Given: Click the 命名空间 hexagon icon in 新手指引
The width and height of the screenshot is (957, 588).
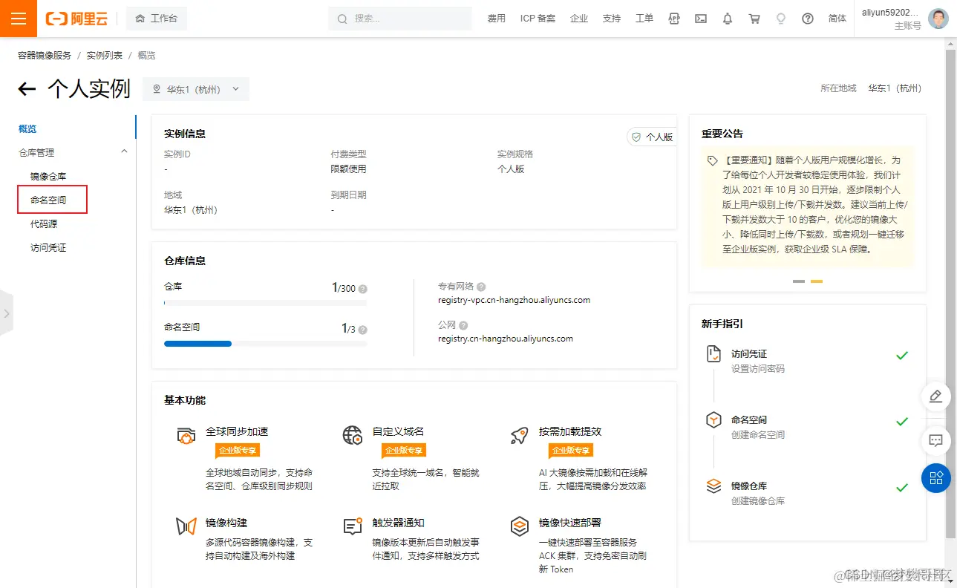Looking at the screenshot, I should pyautogui.click(x=713, y=420).
